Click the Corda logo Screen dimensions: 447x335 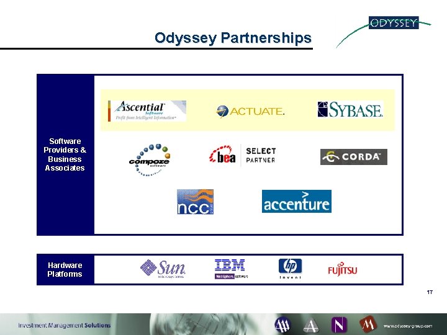(x=354, y=157)
